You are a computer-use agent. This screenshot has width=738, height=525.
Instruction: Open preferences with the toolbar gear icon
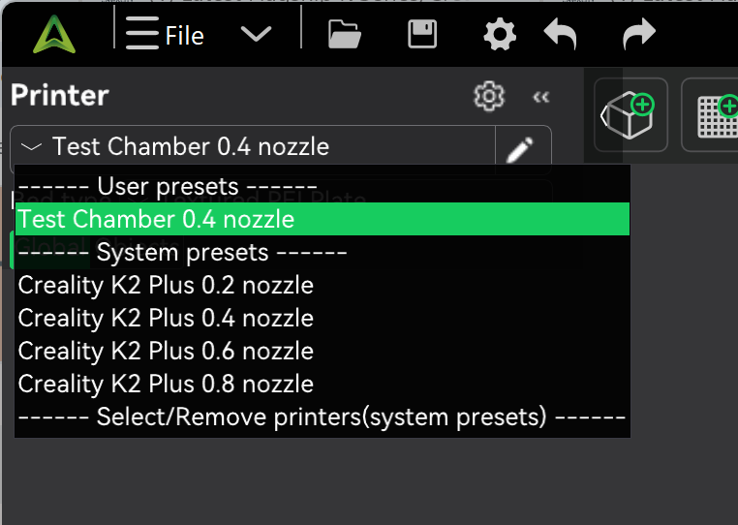(500, 34)
